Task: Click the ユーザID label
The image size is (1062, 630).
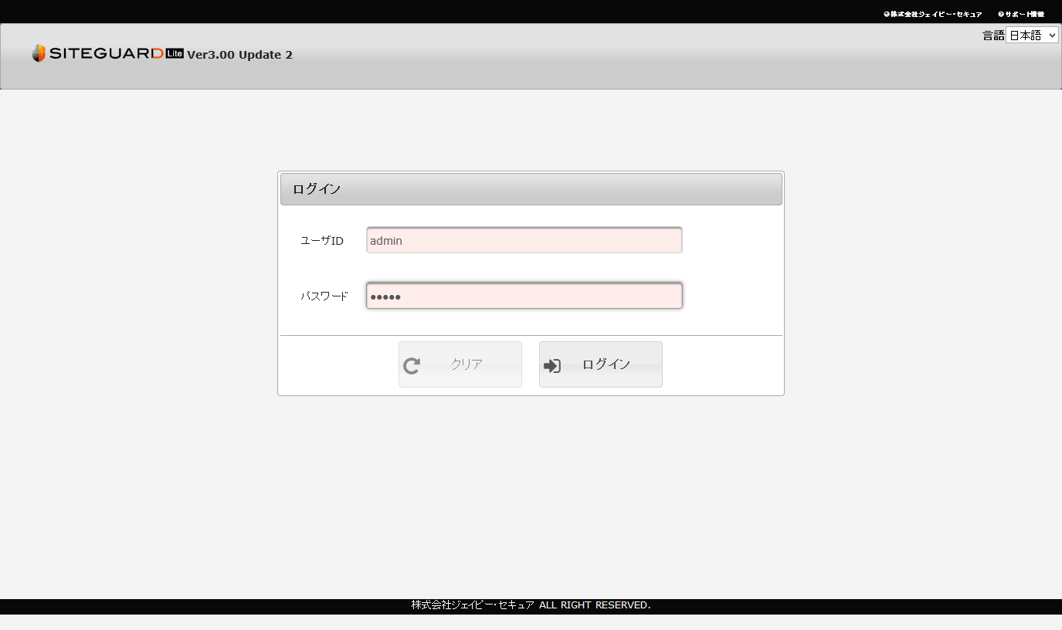Action: point(322,241)
